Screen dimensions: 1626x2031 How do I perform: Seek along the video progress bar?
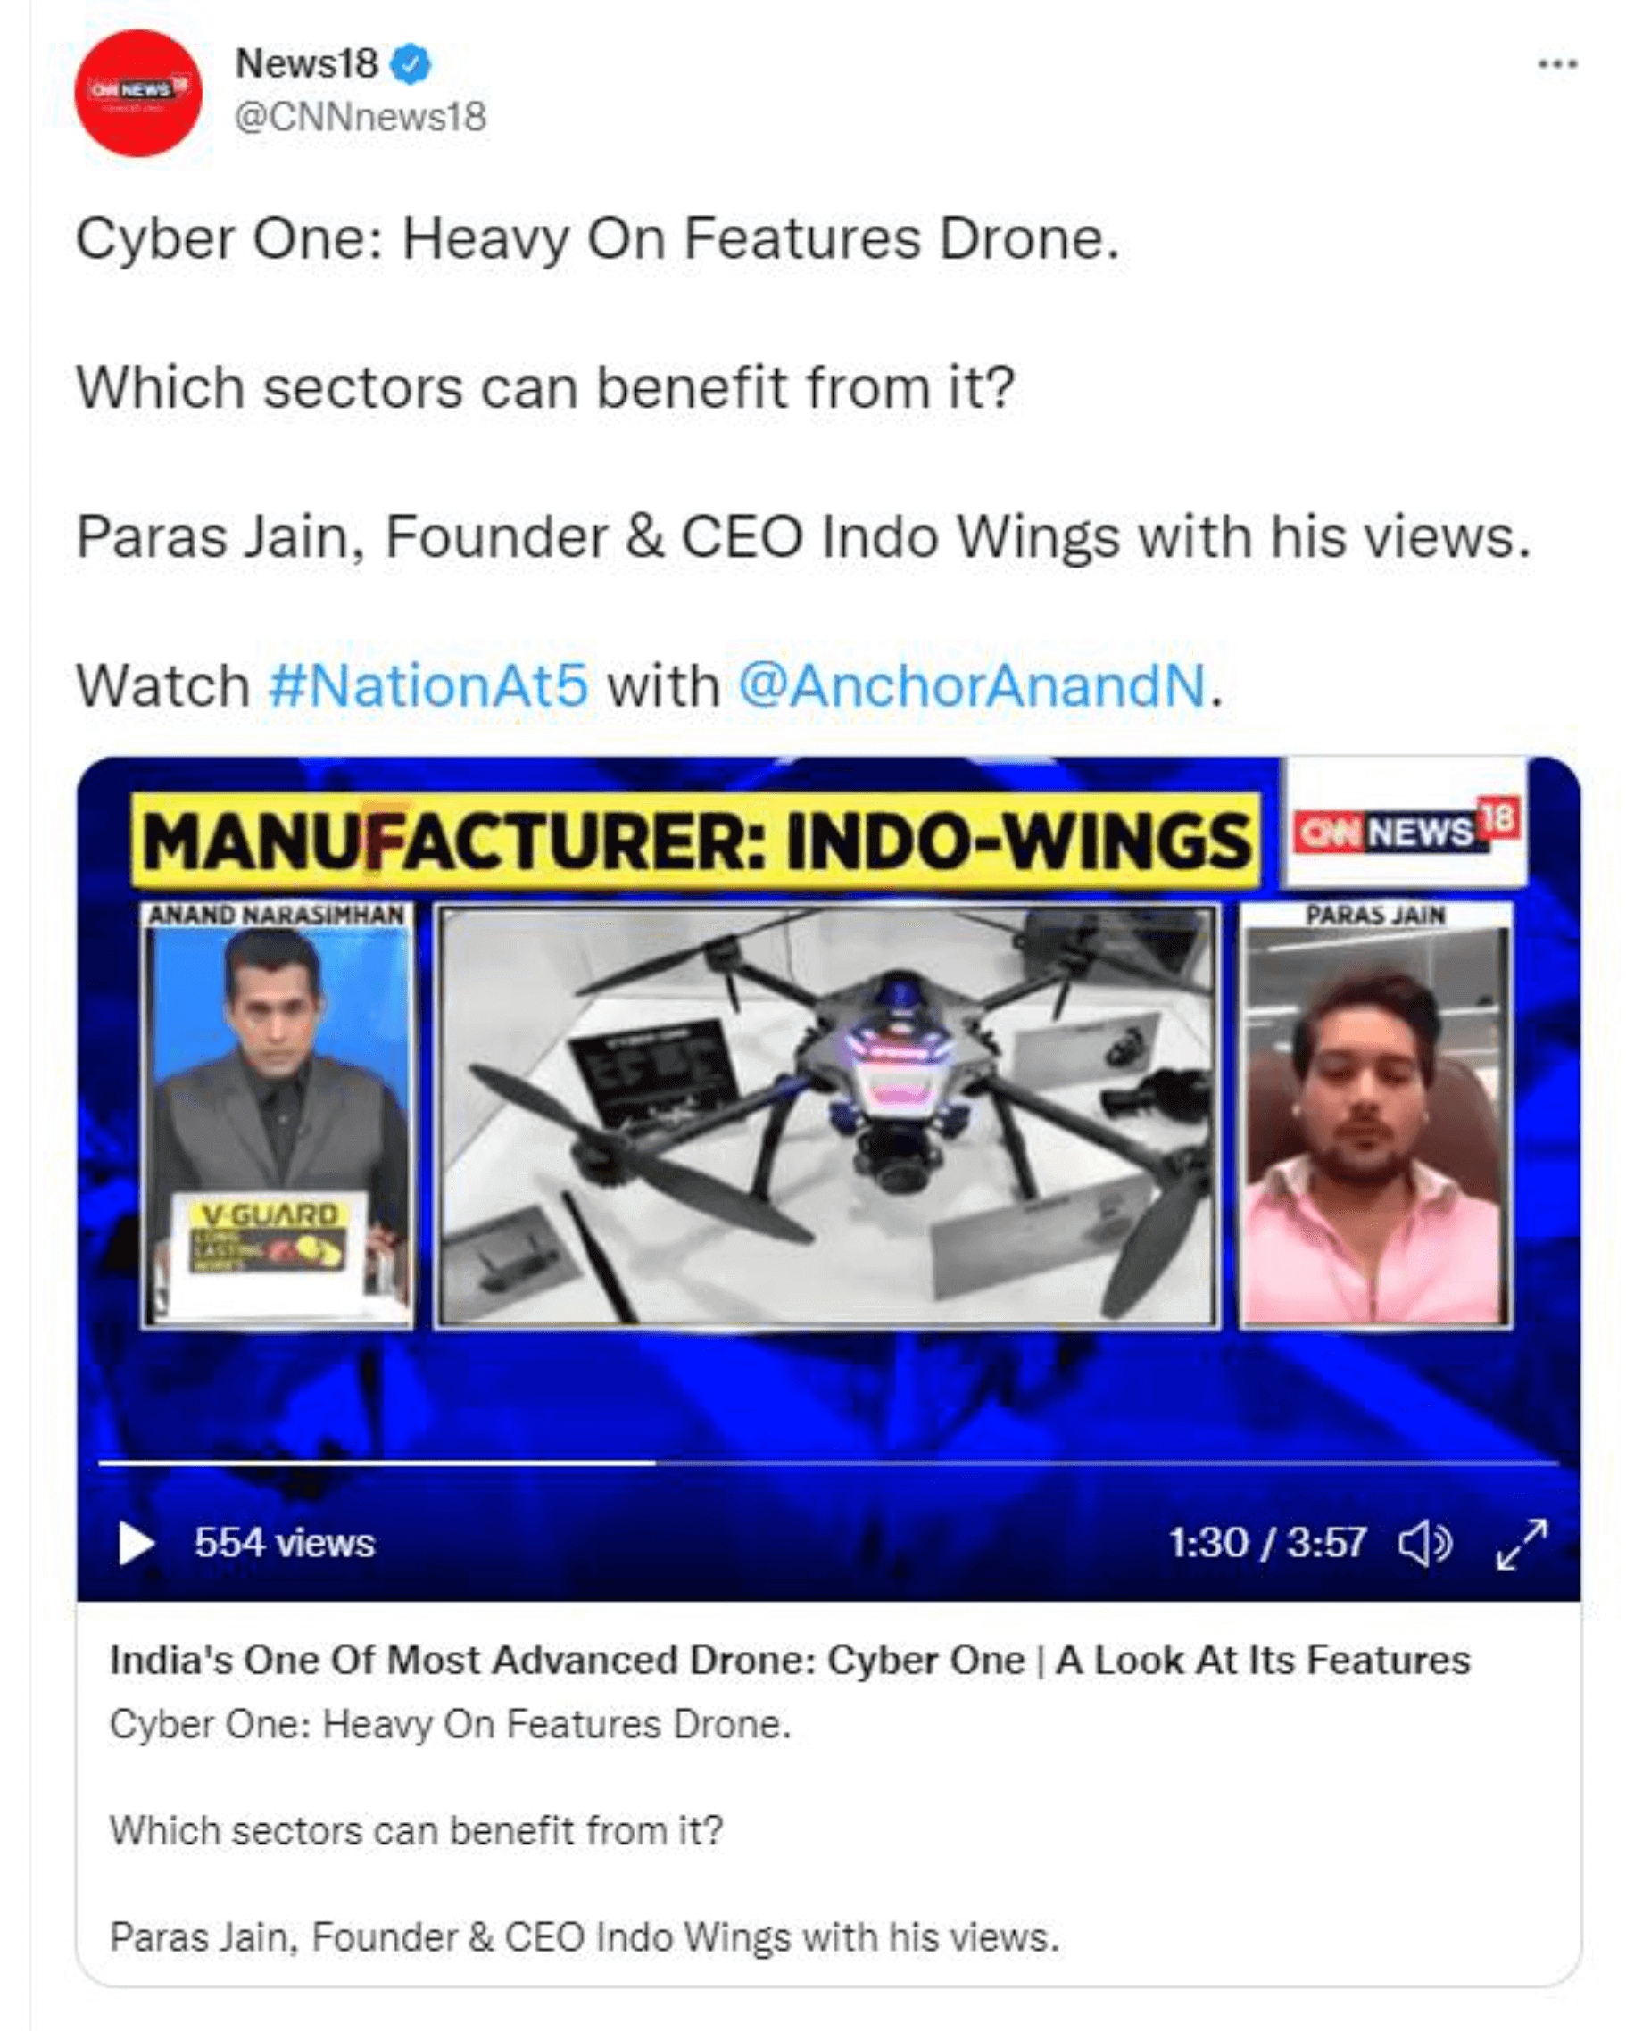point(828,1463)
